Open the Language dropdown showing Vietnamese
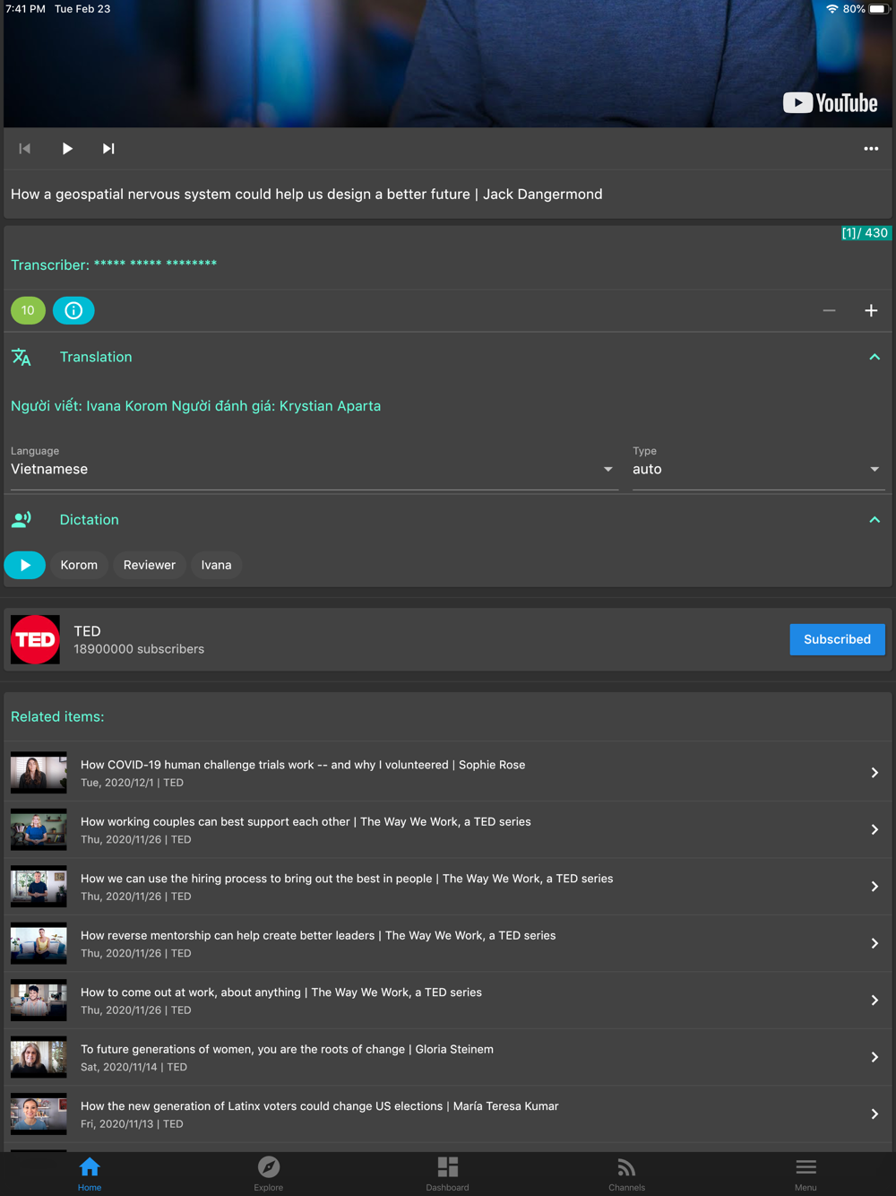Image resolution: width=896 pixels, height=1196 pixels. tap(312, 469)
